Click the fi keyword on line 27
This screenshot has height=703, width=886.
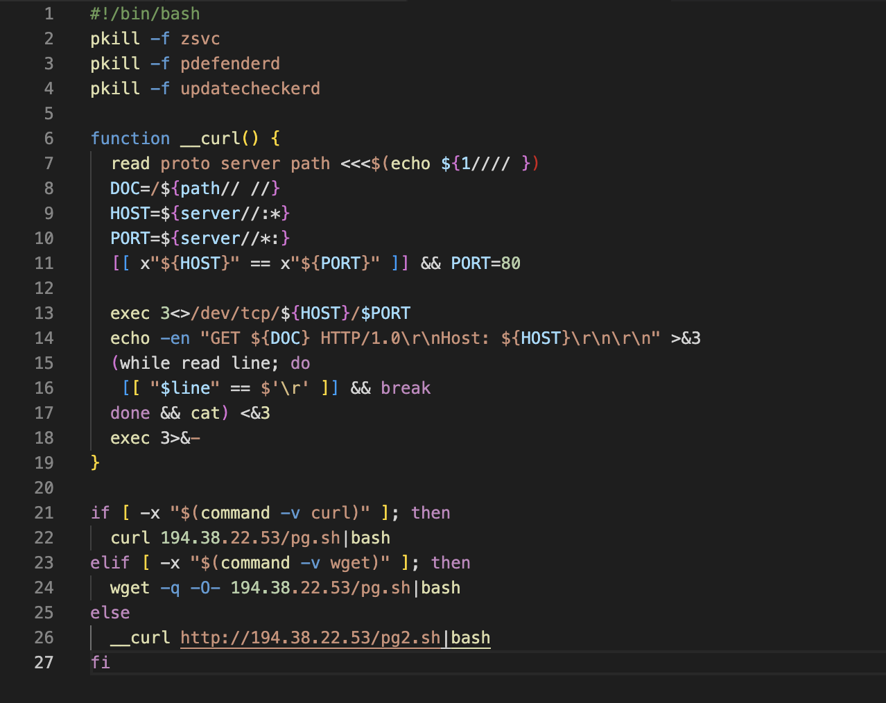[100, 663]
